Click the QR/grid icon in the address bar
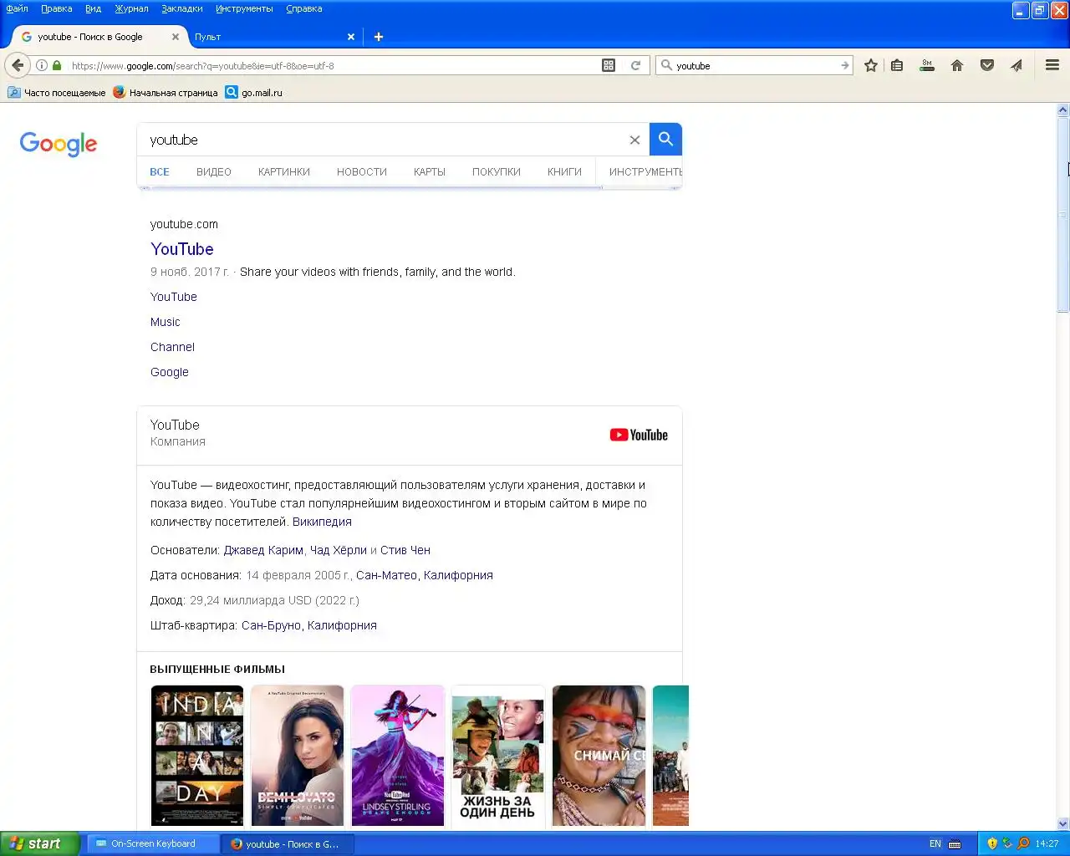The height and width of the screenshot is (856, 1070). [609, 65]
